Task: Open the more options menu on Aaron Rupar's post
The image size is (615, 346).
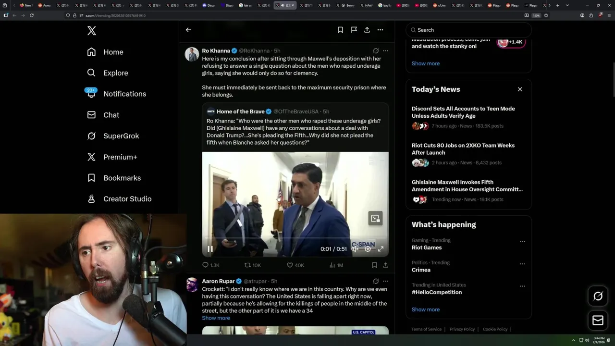Action: click(x=385, y=281)
